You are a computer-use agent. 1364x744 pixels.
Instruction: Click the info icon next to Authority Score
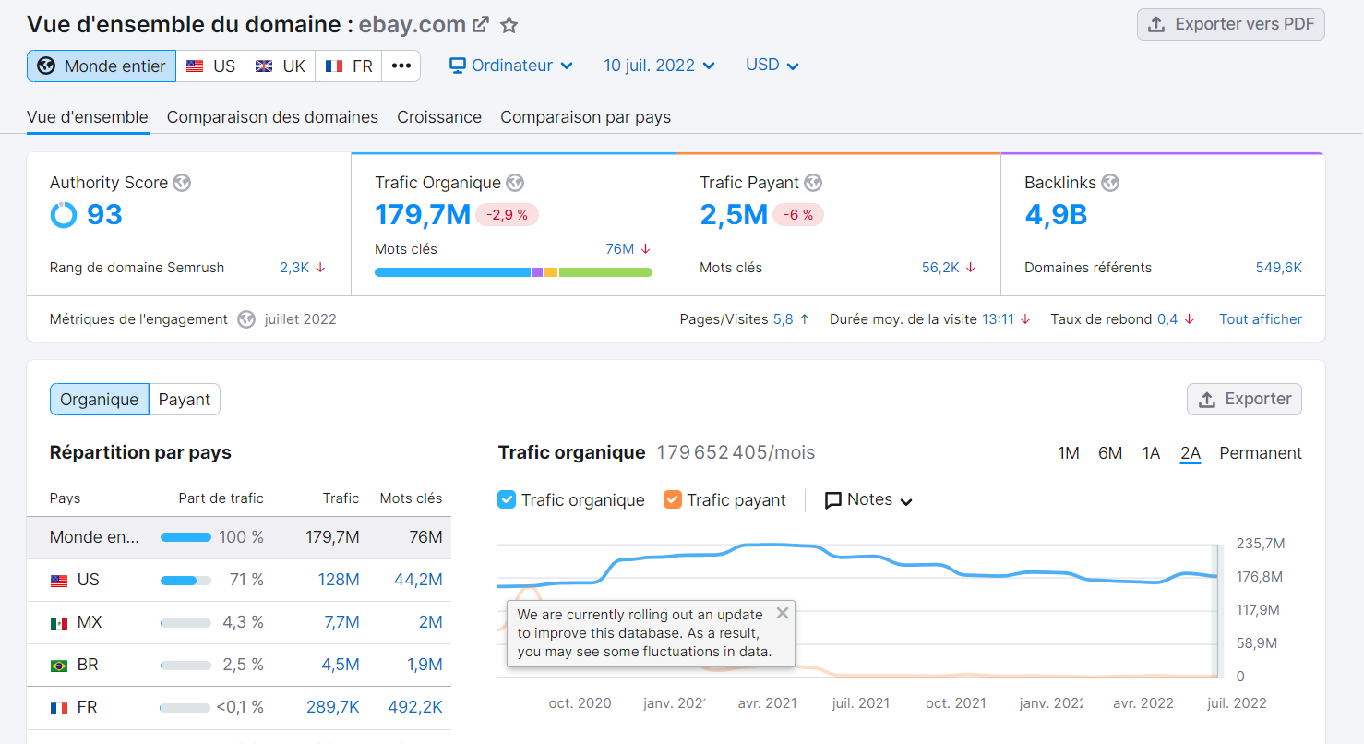tap(182, 183)
